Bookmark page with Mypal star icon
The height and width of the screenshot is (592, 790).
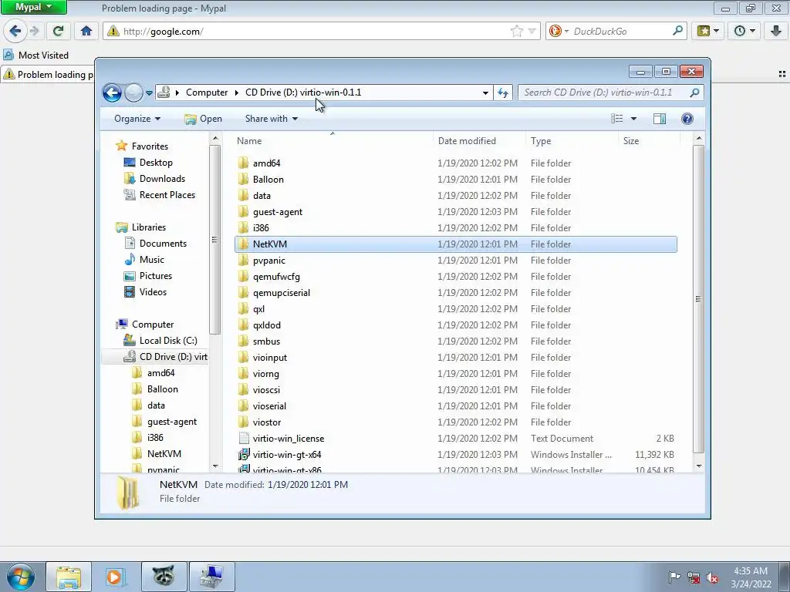pyautogui.click(x=516, y=31)
